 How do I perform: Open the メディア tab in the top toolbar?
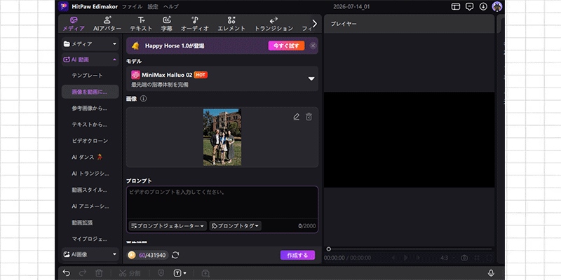[74, 24]
